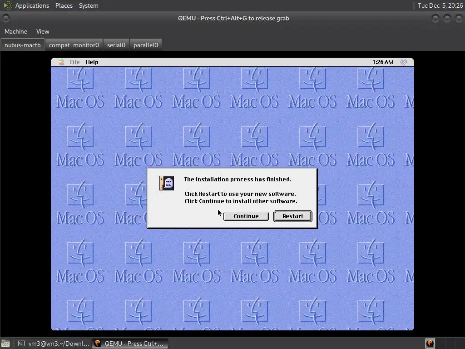This screenshot has height=349, width=465.
Task: Open the Places menu in top panel
Action: click(x=64, y=5)
